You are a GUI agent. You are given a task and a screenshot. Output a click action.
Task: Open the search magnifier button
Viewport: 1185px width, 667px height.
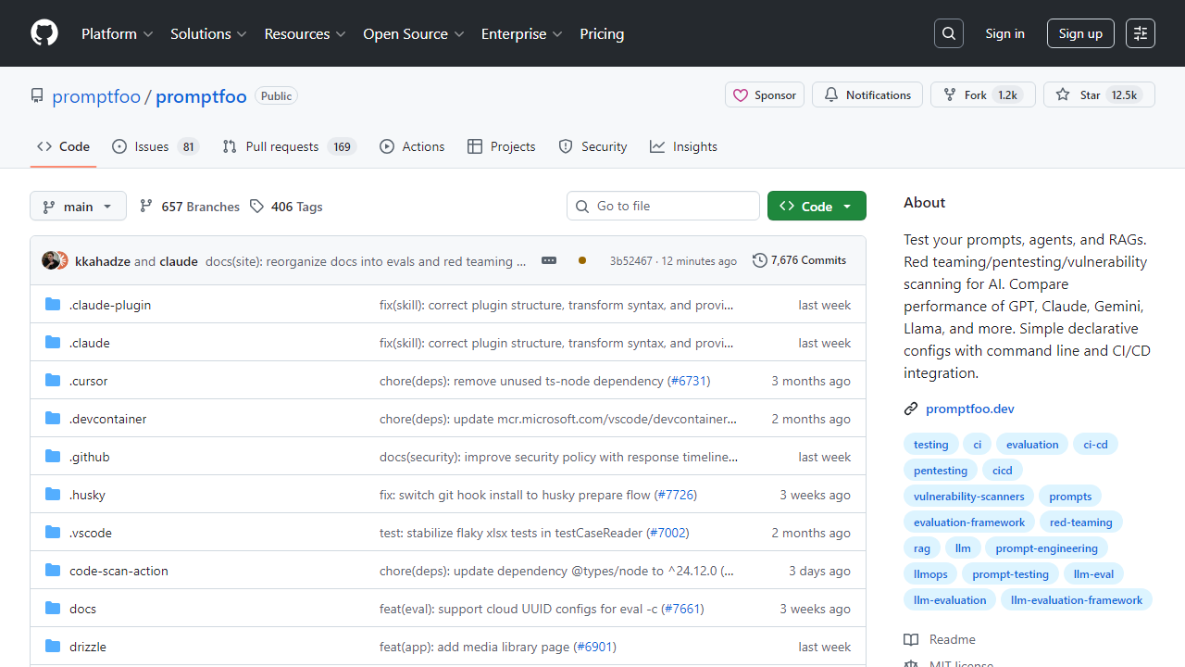tap(949, 33)
